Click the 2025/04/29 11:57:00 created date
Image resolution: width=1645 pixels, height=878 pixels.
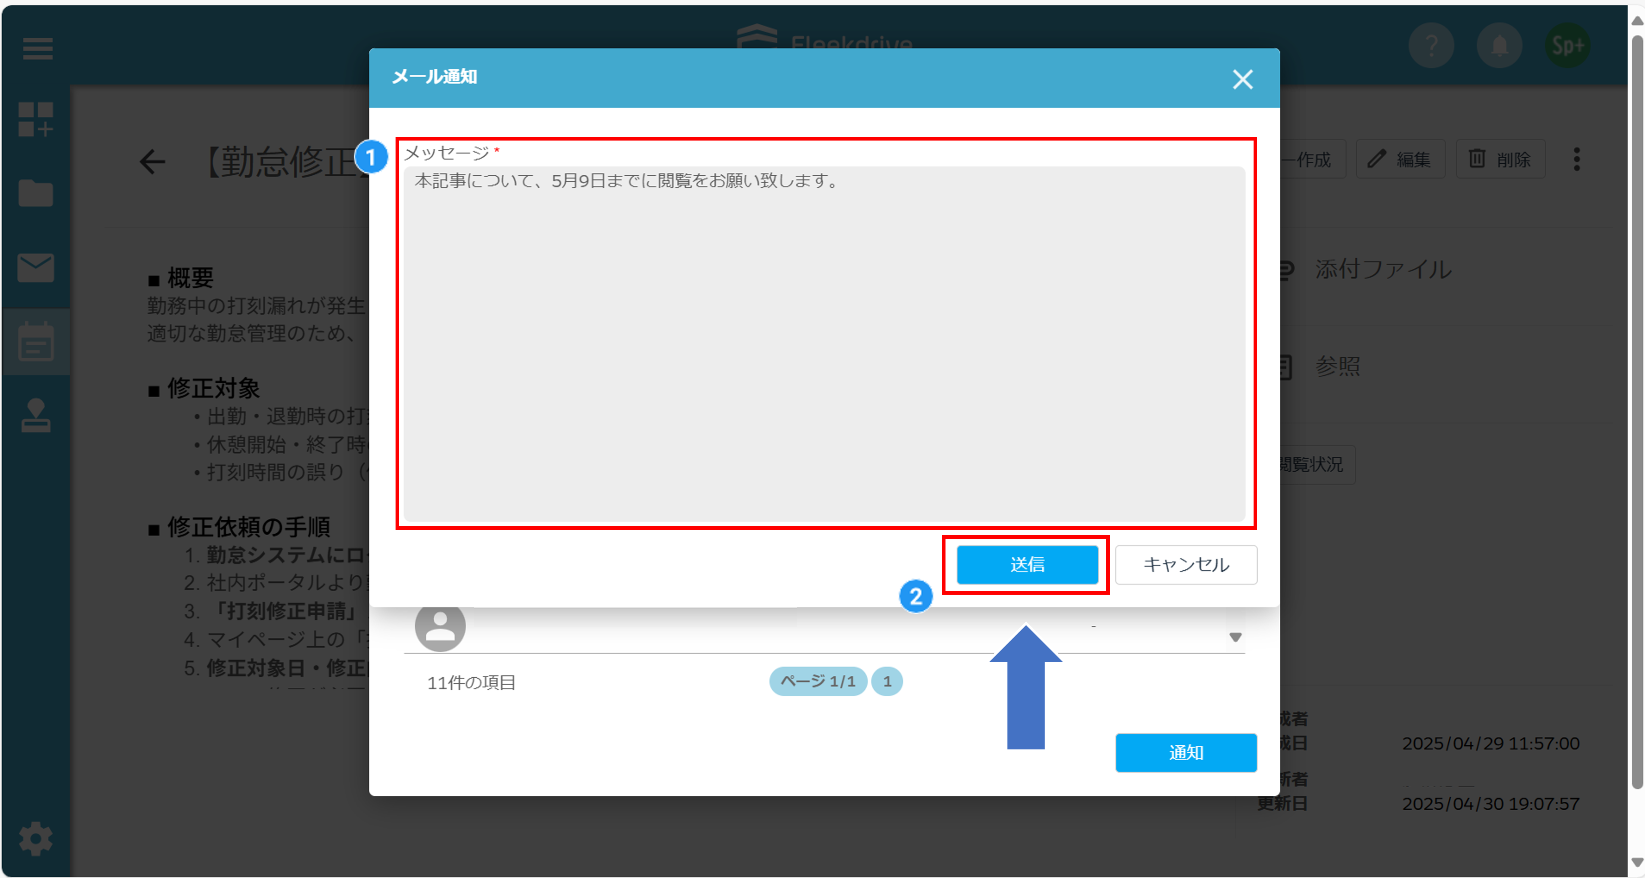1491,744
